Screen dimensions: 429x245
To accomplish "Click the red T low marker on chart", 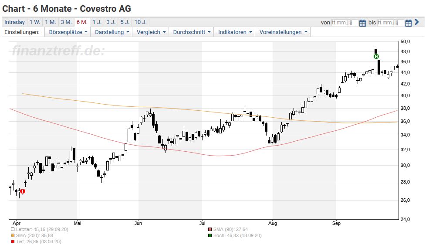I will pos(23,191).
